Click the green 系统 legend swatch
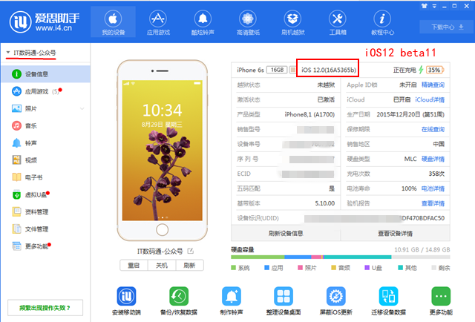The height and width of the screenshot is (322, 475). (233, 268)
